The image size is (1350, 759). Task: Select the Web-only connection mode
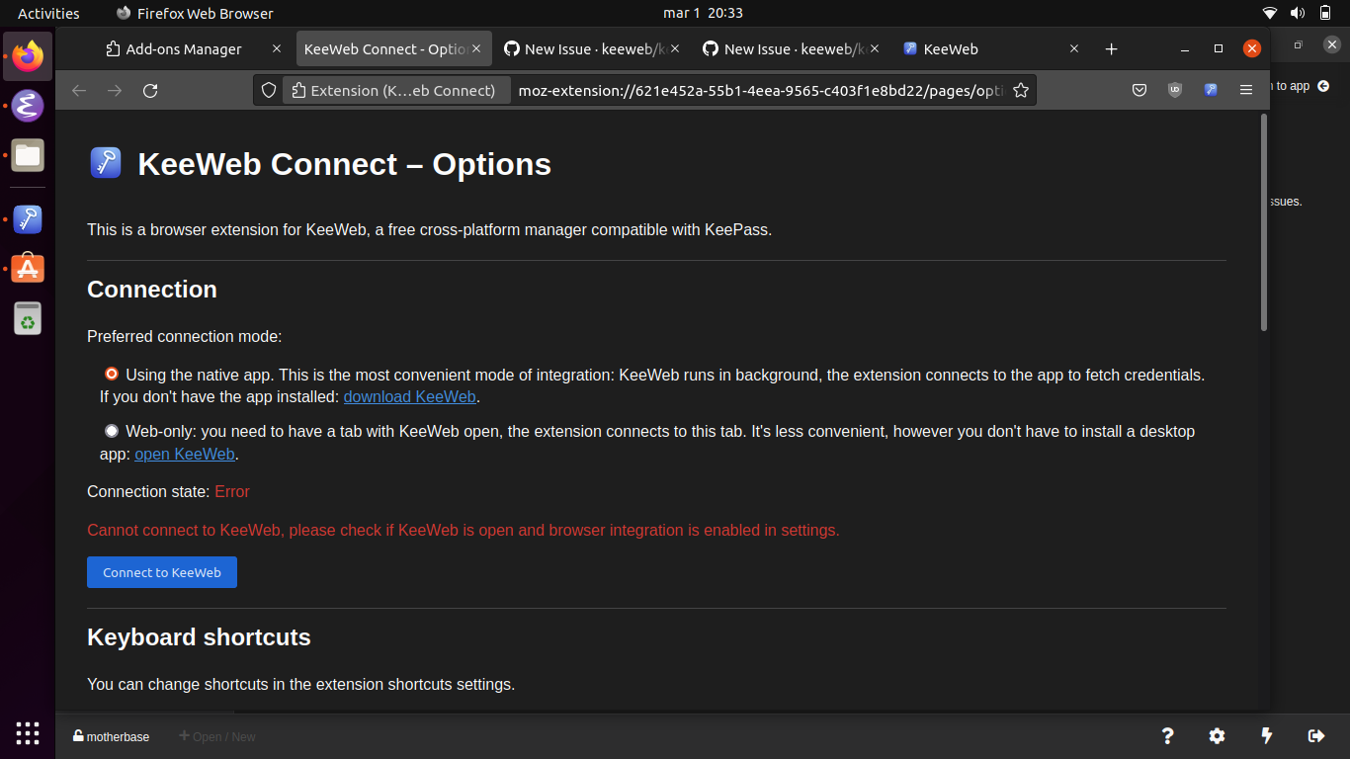coord(111,430)
